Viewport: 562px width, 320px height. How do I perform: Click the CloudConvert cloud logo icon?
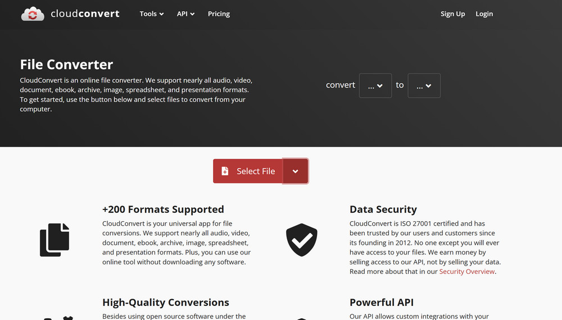coord(33,14)
